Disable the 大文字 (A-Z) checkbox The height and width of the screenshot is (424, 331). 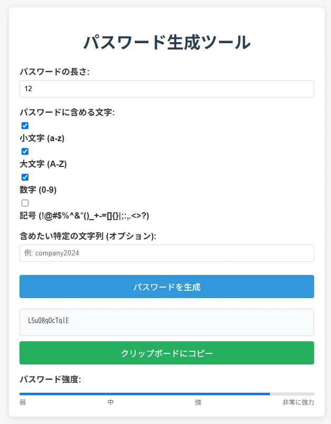[x=25, y=151]
